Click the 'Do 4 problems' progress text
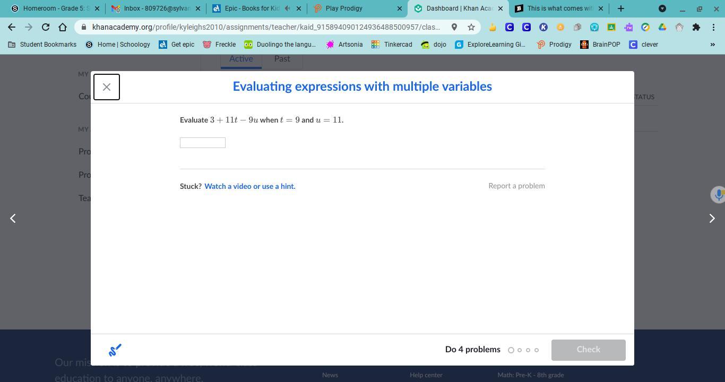 pyautogui.click(x=473, y=350)
